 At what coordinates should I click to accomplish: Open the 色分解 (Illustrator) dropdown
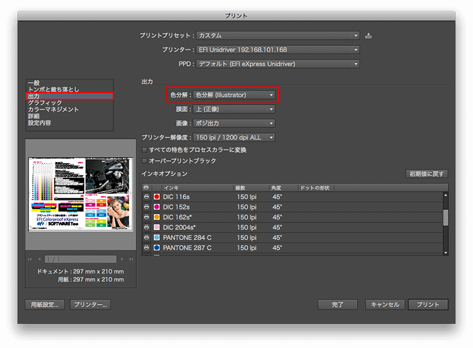(x=234, y=95)
